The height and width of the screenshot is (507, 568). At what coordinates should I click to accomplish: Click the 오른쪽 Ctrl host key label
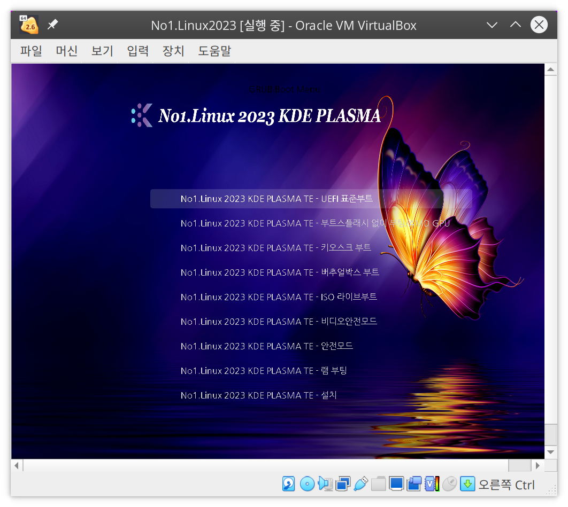coord(506,485)
